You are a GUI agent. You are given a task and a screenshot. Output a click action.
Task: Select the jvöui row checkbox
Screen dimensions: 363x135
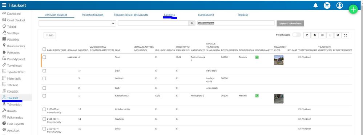[44, 71]
